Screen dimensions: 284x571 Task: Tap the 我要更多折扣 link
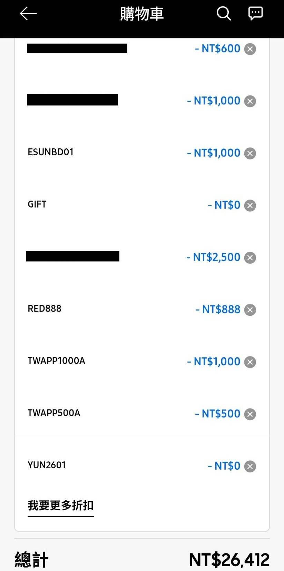61,506
